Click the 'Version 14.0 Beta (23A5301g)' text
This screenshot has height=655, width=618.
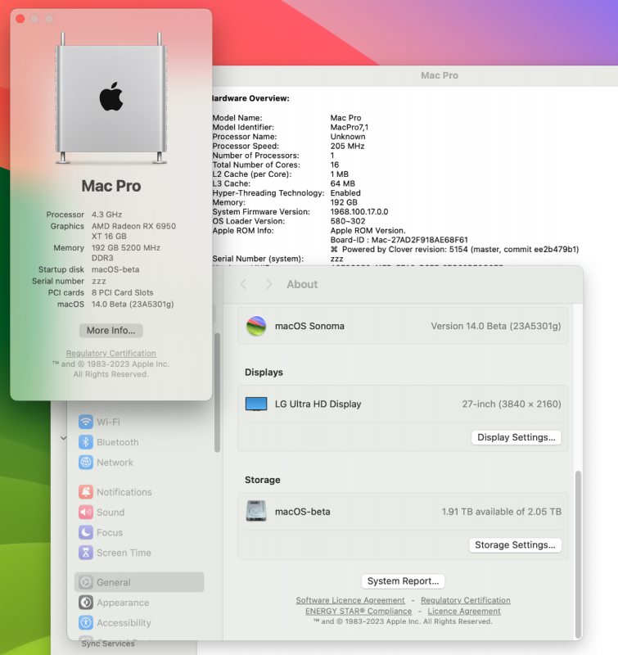point(496,326)
